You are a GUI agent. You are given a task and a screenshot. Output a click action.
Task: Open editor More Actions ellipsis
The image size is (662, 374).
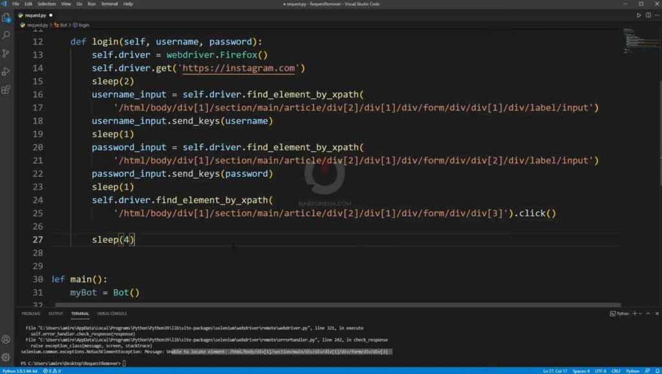[x=657, y=16]
